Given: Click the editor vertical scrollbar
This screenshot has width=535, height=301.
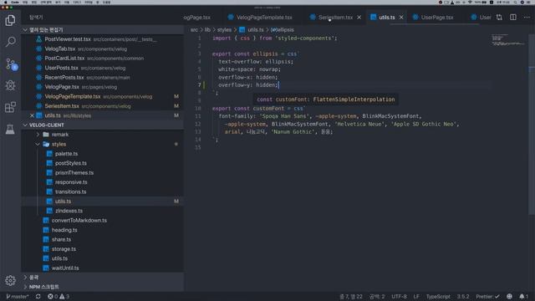Looking at the screenshot, I should (532, 125).
